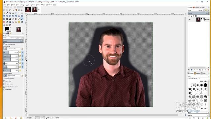Expand the Dynamics Options section
This screenshot has width=211, height=119.
4,79
